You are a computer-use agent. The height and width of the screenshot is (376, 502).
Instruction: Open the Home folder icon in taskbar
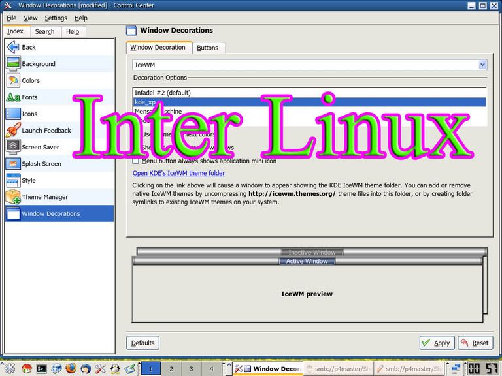[27, 369]
